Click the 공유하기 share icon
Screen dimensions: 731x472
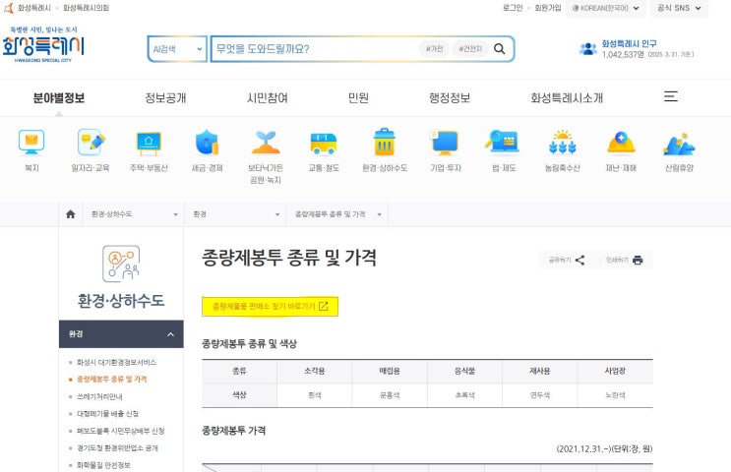(x=579, y=260)
